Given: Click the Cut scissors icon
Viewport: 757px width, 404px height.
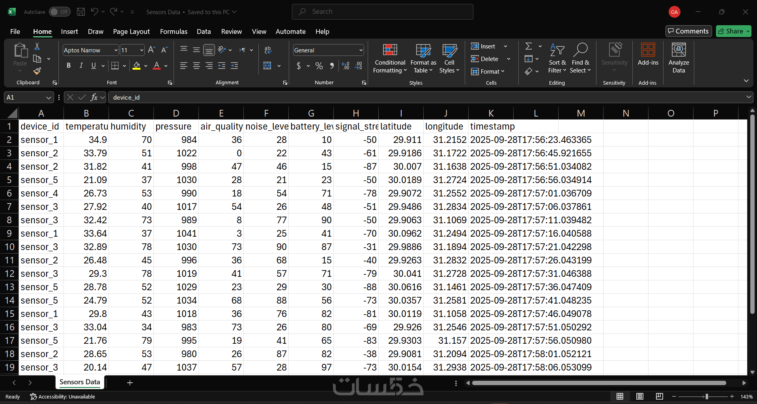Looking at the screenshot, I should pyautogui.click(x=37, y=46).
